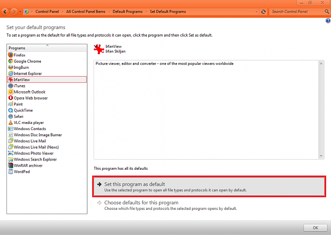Click the iTunes icon in list
Viewport: 331px width, 235px height.
11,86
